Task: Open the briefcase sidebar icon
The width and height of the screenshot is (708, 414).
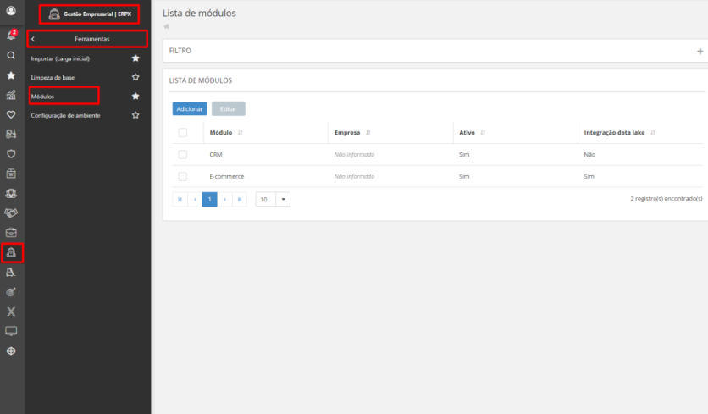Action: [11, 233]
